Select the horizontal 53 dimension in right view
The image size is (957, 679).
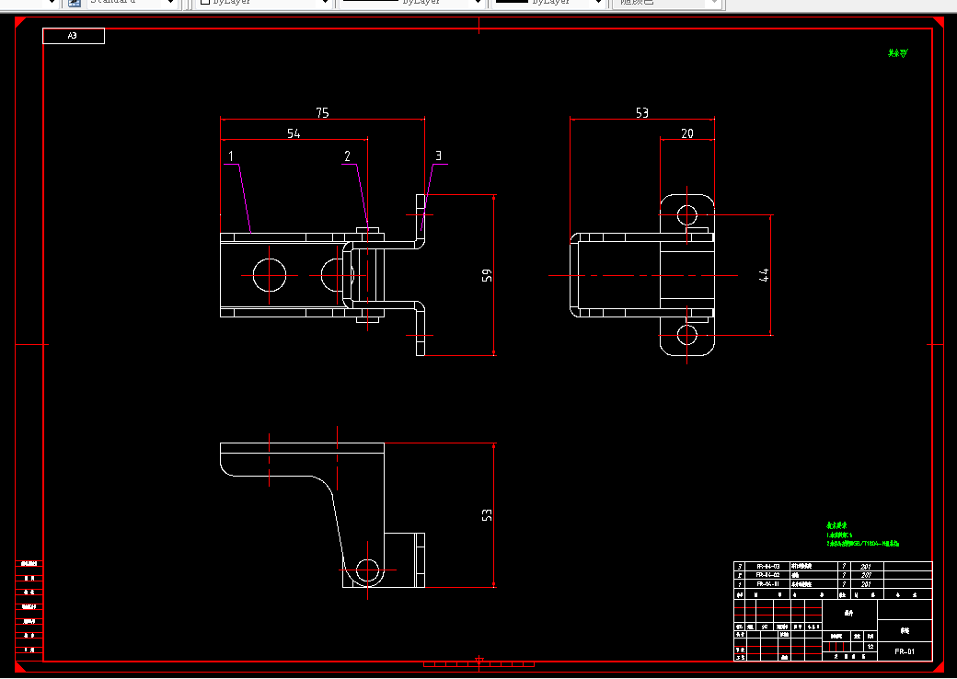[x=642, y=113]
